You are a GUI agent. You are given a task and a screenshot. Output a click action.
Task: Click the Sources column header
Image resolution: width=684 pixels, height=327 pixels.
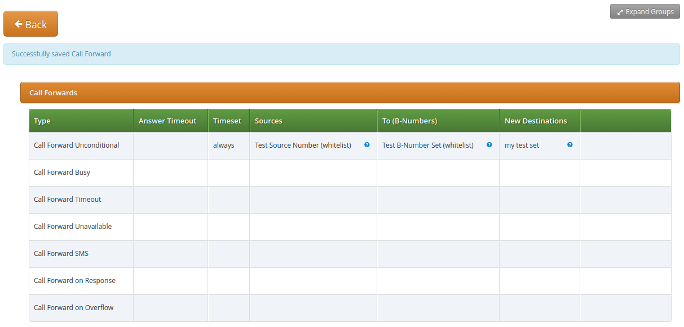point(268,121)
